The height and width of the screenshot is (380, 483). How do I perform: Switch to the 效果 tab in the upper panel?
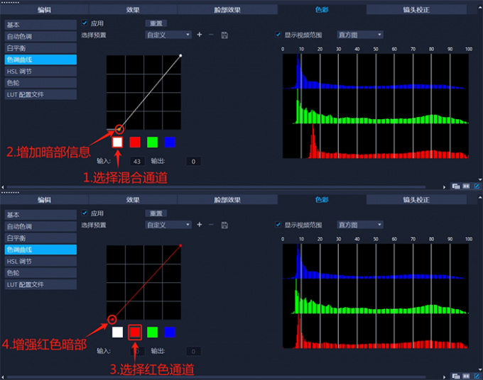click(x=133, y=10)
